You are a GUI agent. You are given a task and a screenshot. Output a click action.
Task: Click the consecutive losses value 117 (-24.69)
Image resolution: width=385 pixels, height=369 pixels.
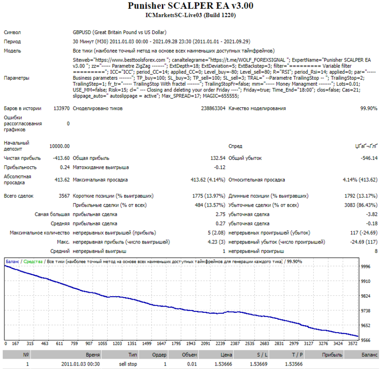(364, 233)
